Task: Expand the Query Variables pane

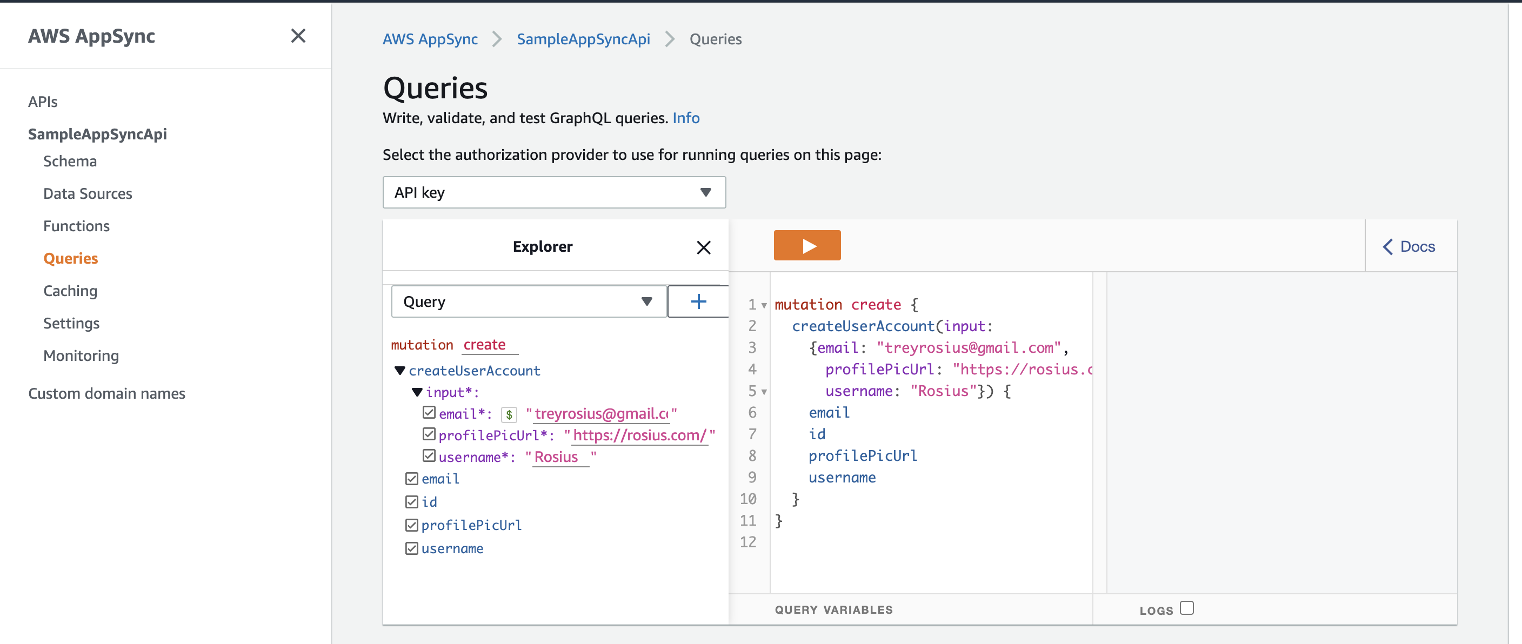Action: (833, 610)
